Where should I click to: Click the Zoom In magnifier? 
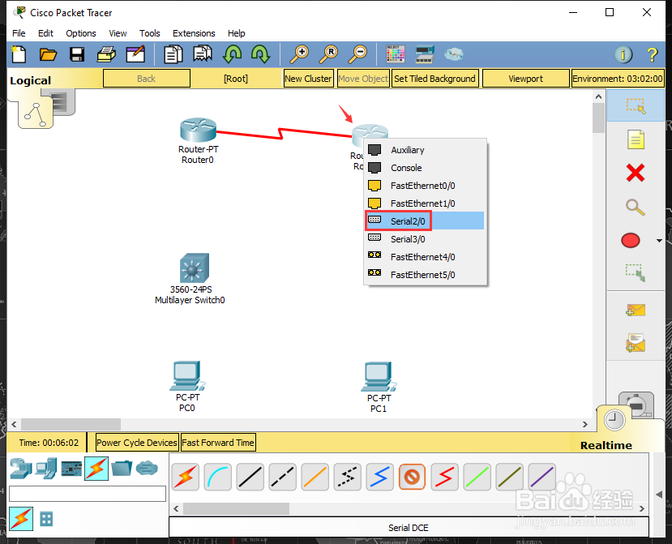299,54
